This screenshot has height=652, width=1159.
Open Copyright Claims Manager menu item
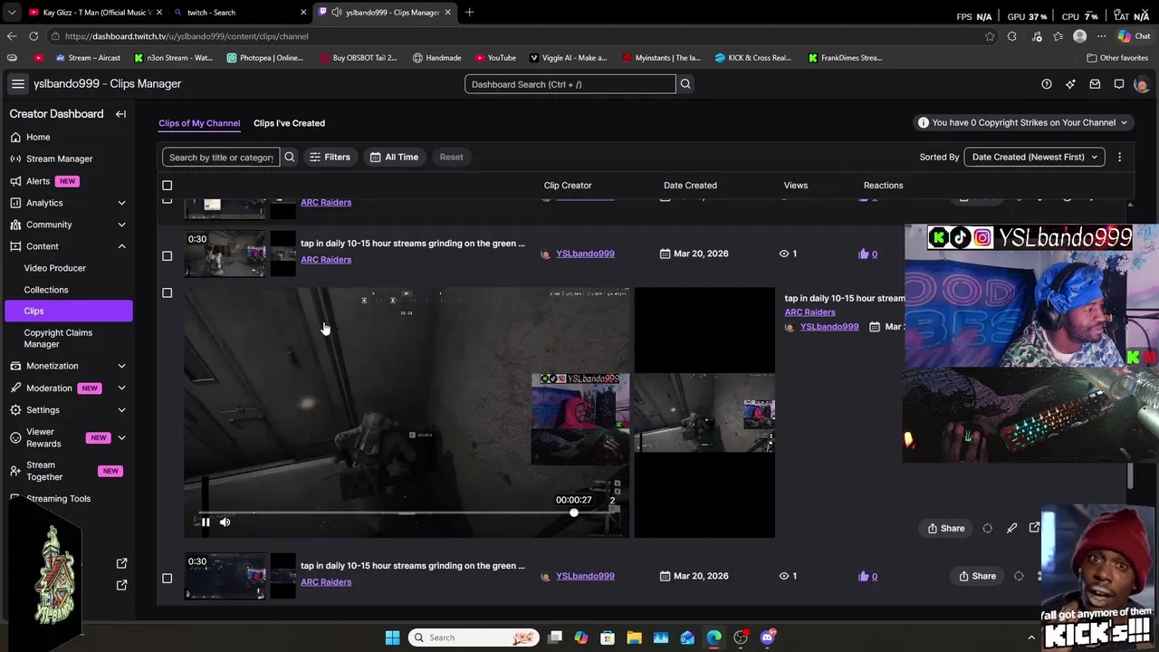click(x=58, y=338)
